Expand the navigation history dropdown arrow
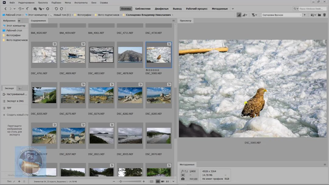Viewport: 329px width, 185px height. pyautogui.click(x=15, y=9)
